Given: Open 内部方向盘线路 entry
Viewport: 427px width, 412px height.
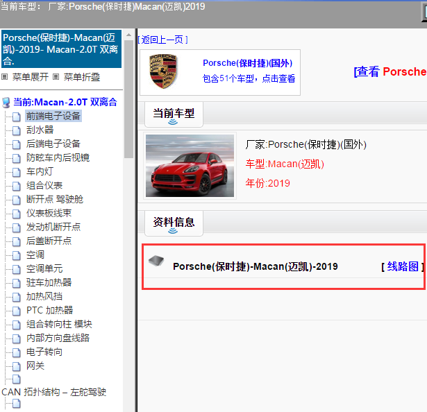Looking at the screenshot, I should click(58, 338).
